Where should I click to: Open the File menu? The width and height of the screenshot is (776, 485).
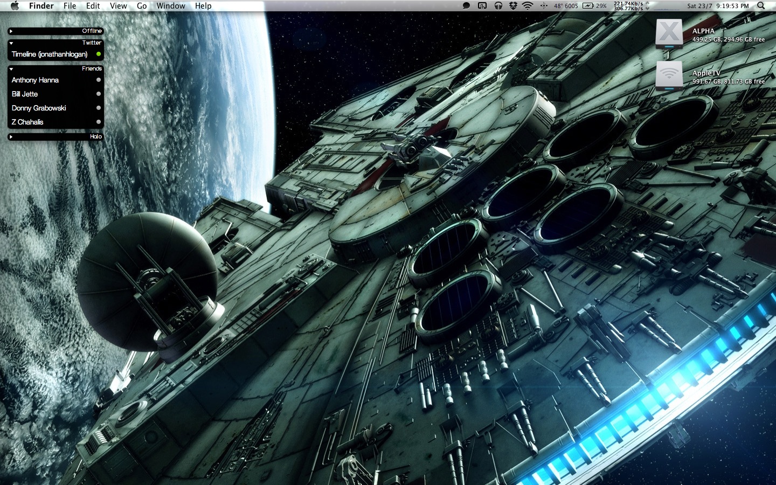click(70, 5)
